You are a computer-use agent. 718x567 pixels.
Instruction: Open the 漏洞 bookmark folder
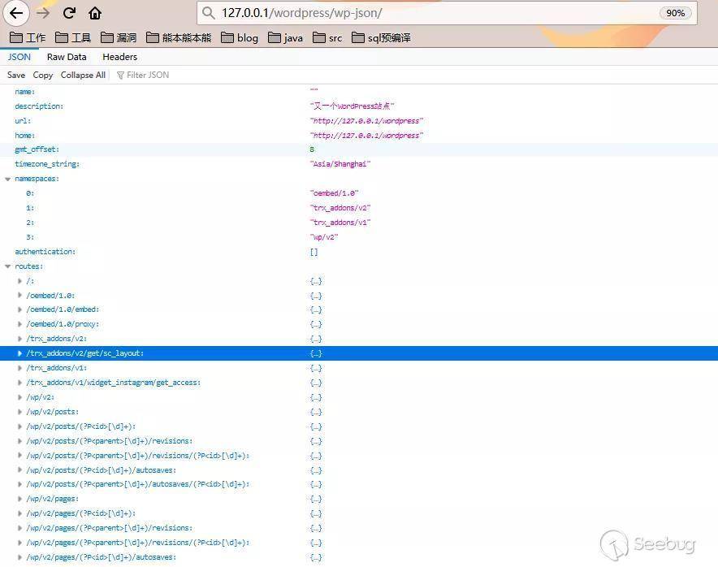point(119,37)
